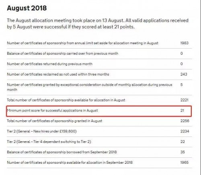Click the value 2256 granted in August
Screen dimensions: 201x175
point(185,121)
